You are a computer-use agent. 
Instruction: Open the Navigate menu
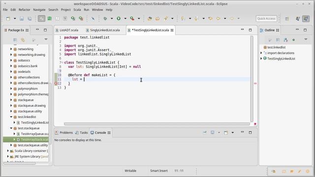click(x=39, y=10)
